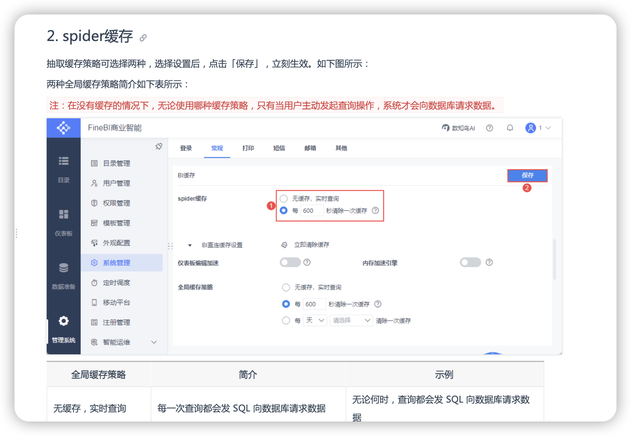
Task: Collapse the BI直连缓存设置 section triangle
Action: [190, 245]
